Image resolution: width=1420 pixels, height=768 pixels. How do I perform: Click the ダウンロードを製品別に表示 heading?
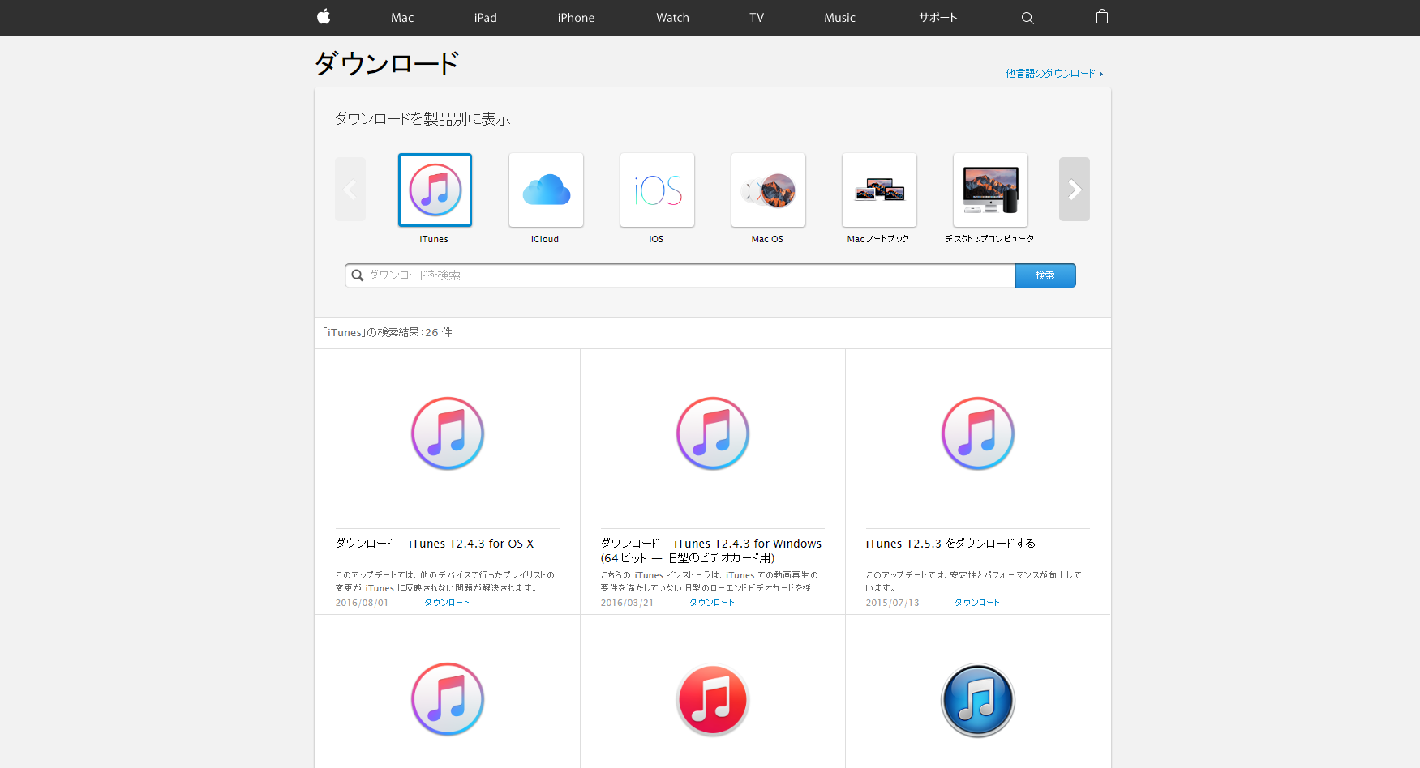coord(423,119)
